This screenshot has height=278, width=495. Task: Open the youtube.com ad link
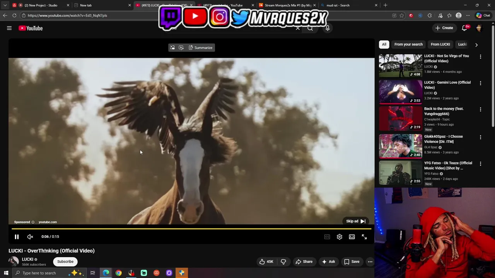pyautogui.click(x=48, y=222)
